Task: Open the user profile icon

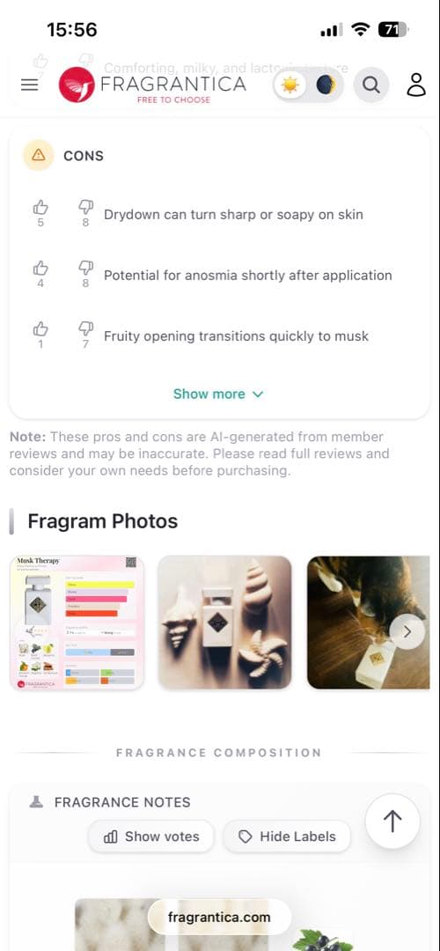Action: pos(416,85)
